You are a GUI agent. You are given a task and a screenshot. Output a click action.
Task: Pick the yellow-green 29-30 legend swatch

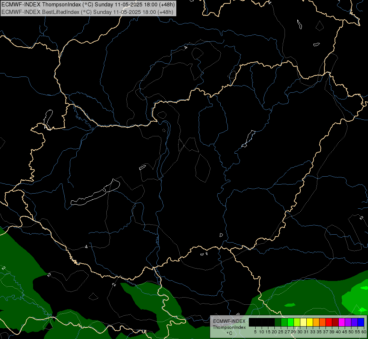(x=297, y=322)
